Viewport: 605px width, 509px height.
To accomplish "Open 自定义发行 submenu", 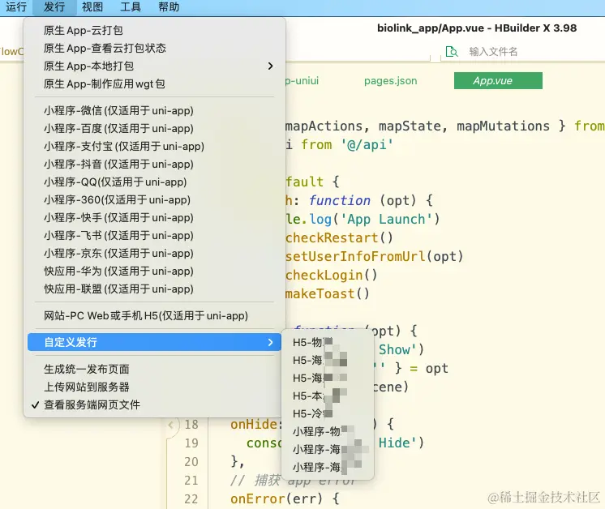I will point(154,342).
